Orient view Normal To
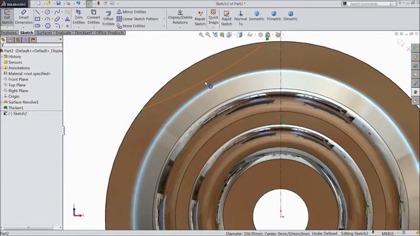The height and width of the screenshot is (236, 420). click(241, 18)
